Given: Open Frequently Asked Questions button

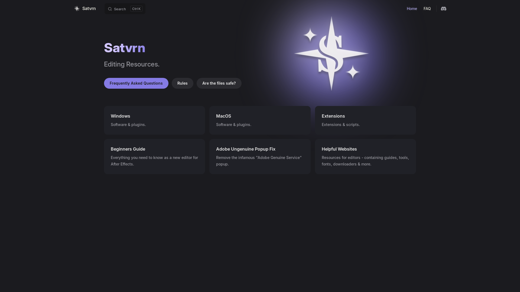Looking at the screenshot, I should pyautogui.click(x=136, y=83).
